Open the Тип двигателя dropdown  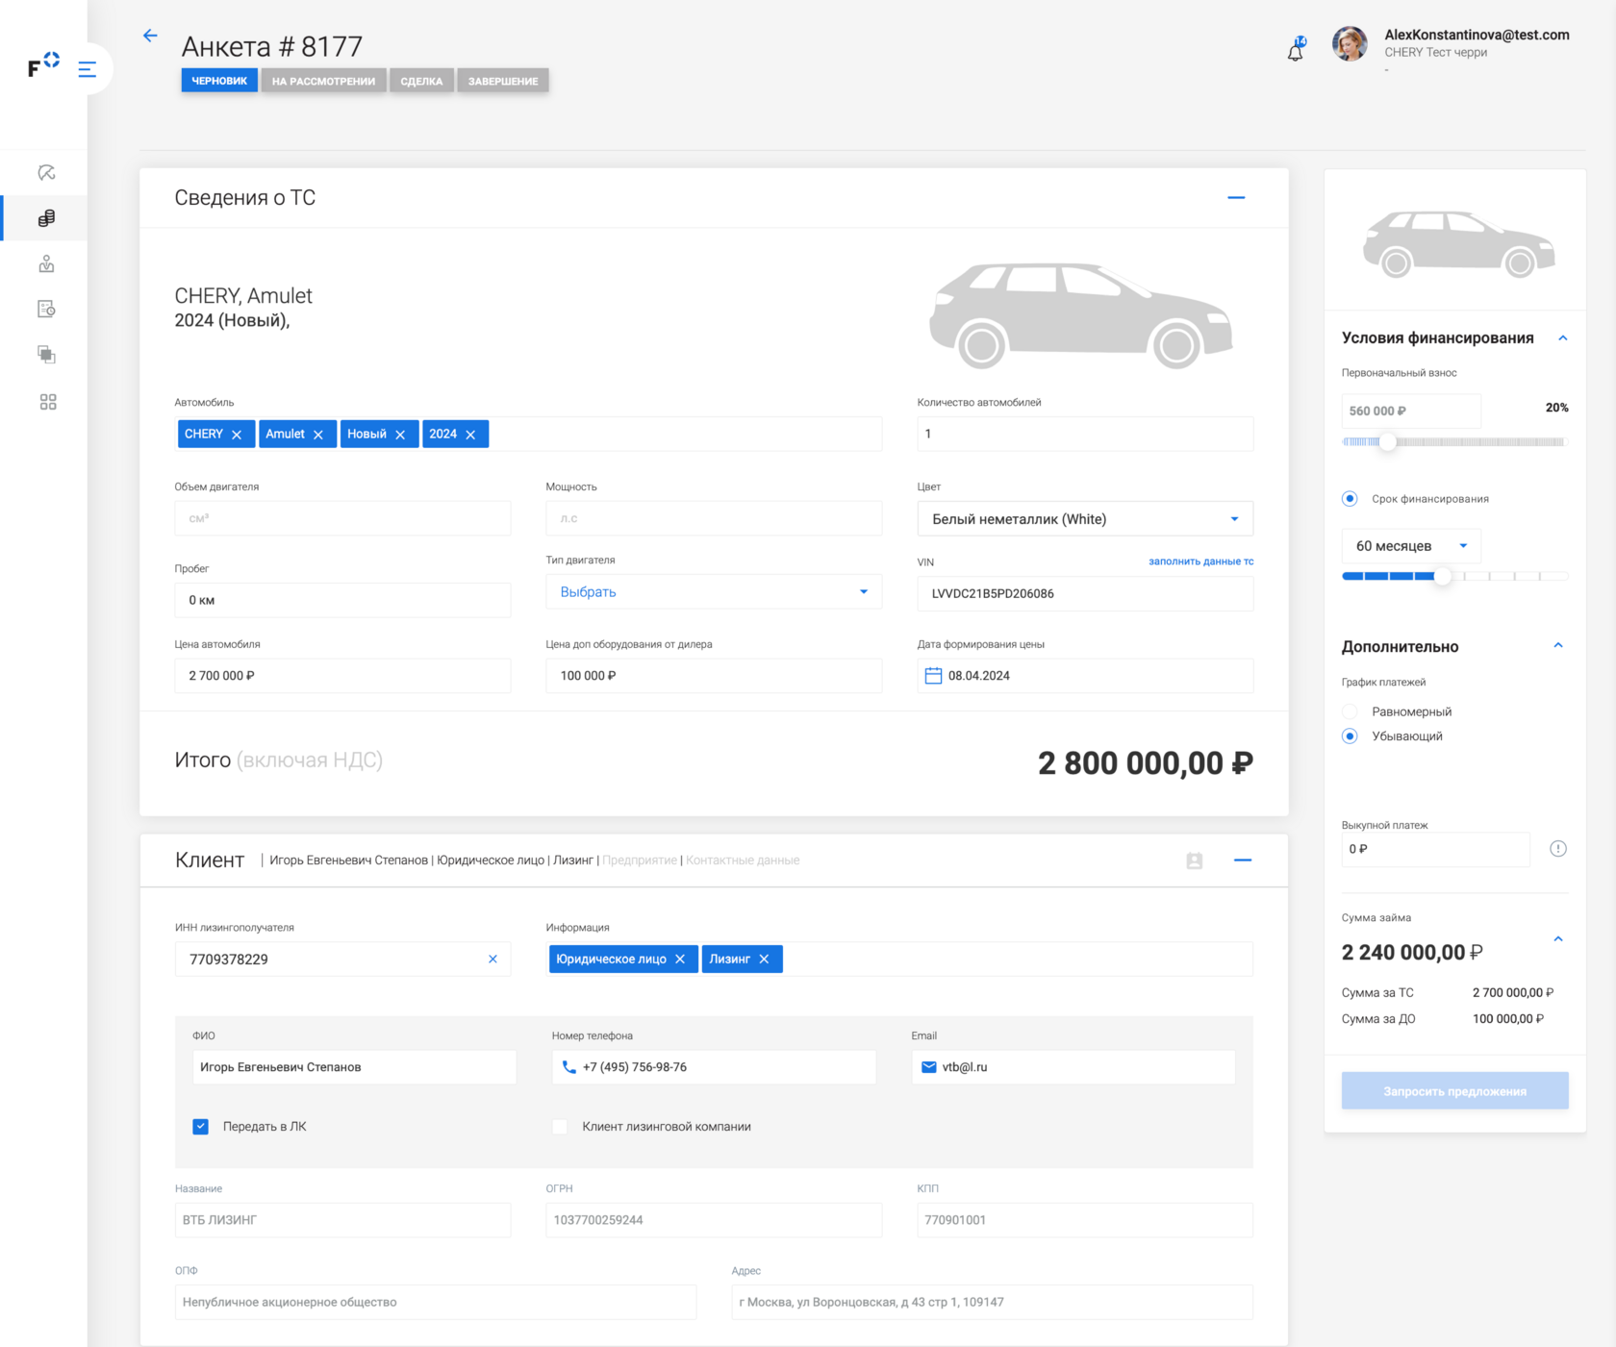click(x=863, y=592)
